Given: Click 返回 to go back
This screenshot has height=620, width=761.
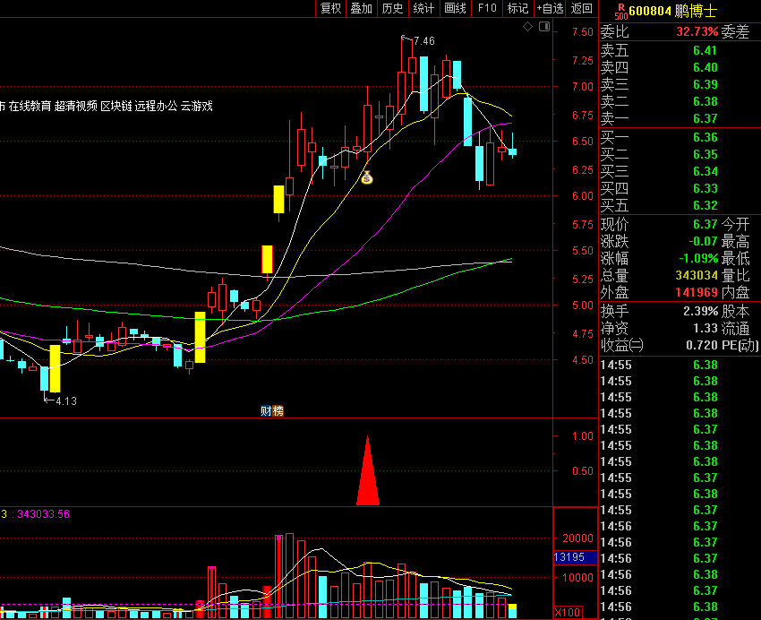Looking at the screenshot, I should [x=581, y=8].
